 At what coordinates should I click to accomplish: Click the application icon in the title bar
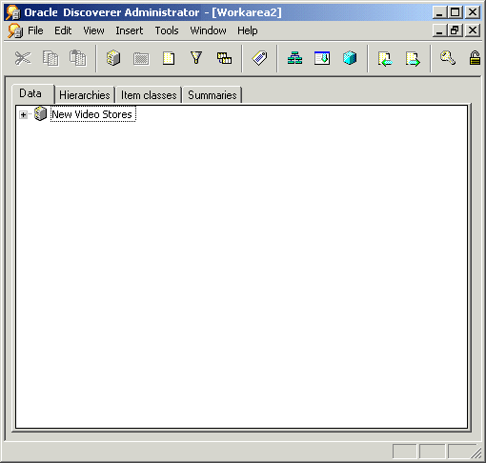coord(13,12)
